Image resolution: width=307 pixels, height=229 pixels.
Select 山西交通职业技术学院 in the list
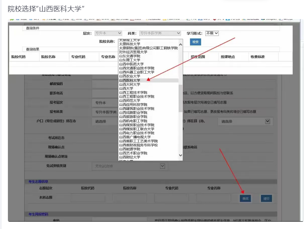pos(137,68)
